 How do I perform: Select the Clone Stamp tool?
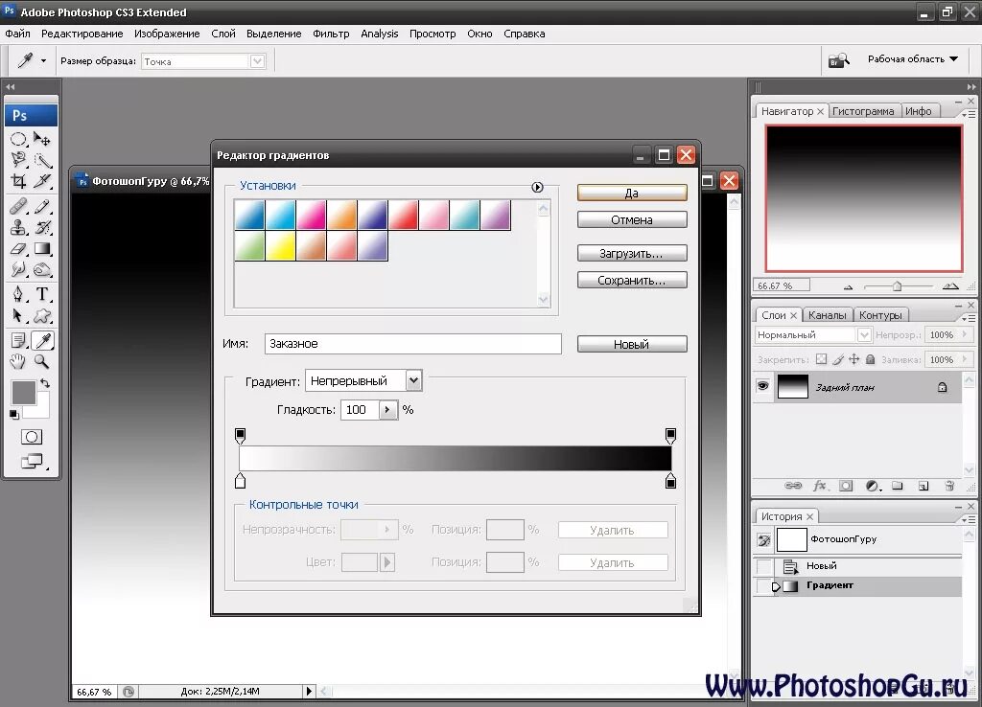(x=18, y=227)
